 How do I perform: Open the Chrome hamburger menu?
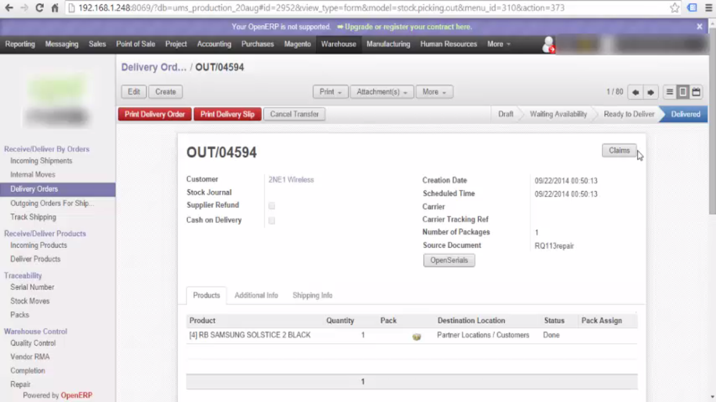(708, 8)
